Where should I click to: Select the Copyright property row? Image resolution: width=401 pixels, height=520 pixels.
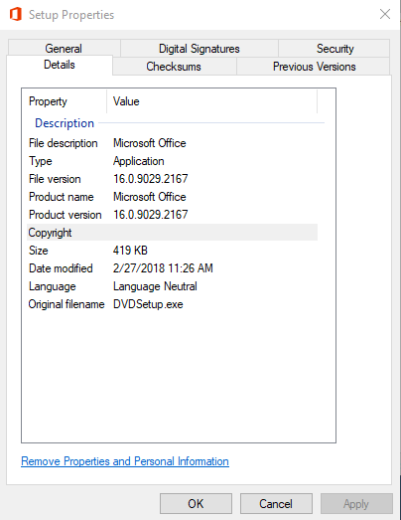pyautogui.click(x=172, y=233)
